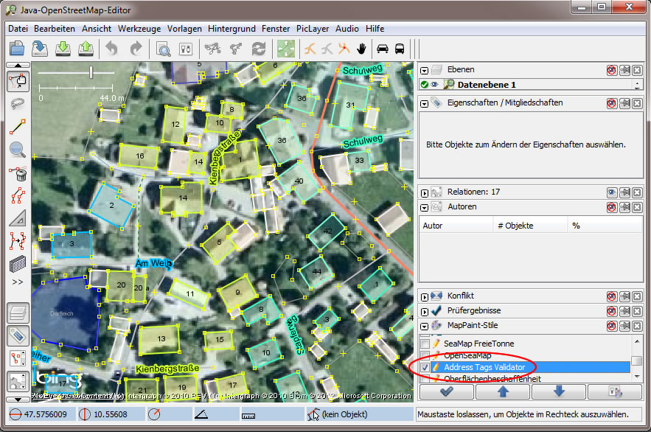This screenshot has height=432, width=651.
Task: Click the Open file folder icon
Action: (x=18, y=49)
